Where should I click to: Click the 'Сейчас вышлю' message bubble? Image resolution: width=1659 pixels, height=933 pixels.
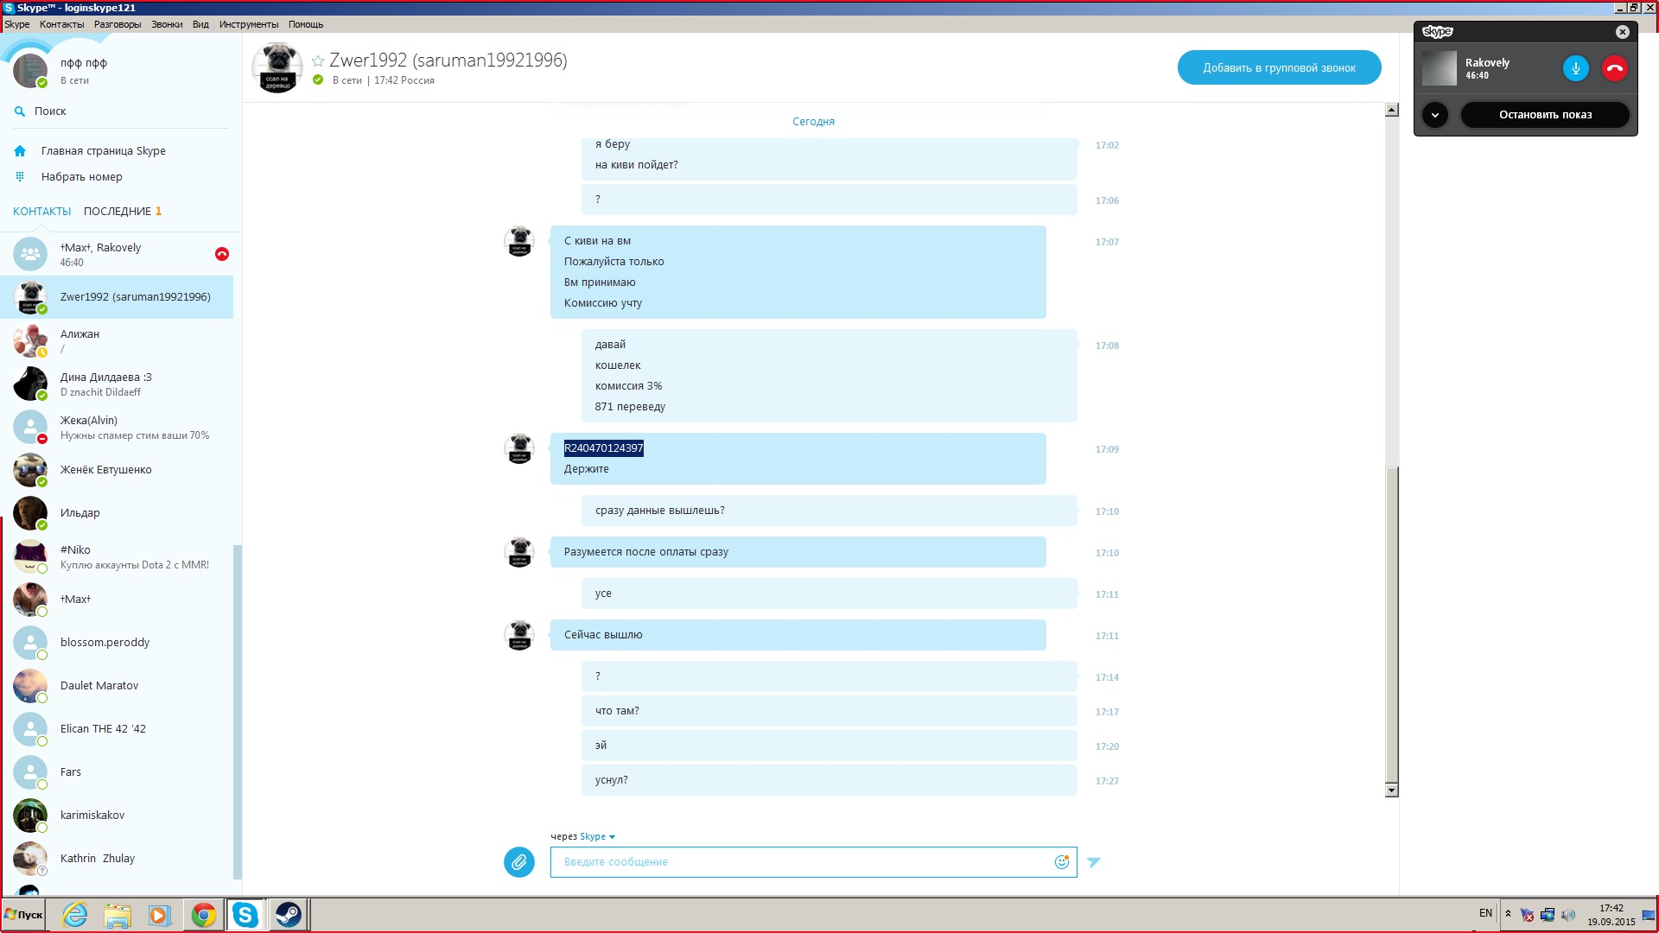tap(798, 635)
